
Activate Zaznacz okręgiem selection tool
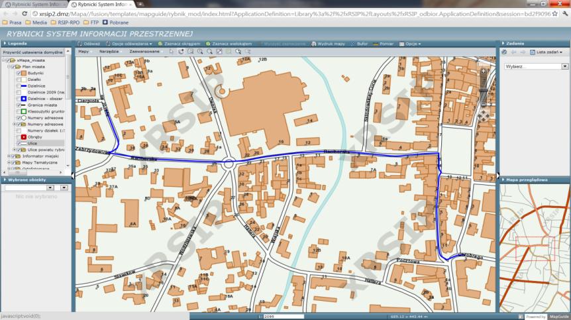tap(179, 44)
